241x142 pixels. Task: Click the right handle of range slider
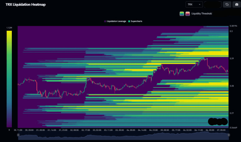(229, 135)
